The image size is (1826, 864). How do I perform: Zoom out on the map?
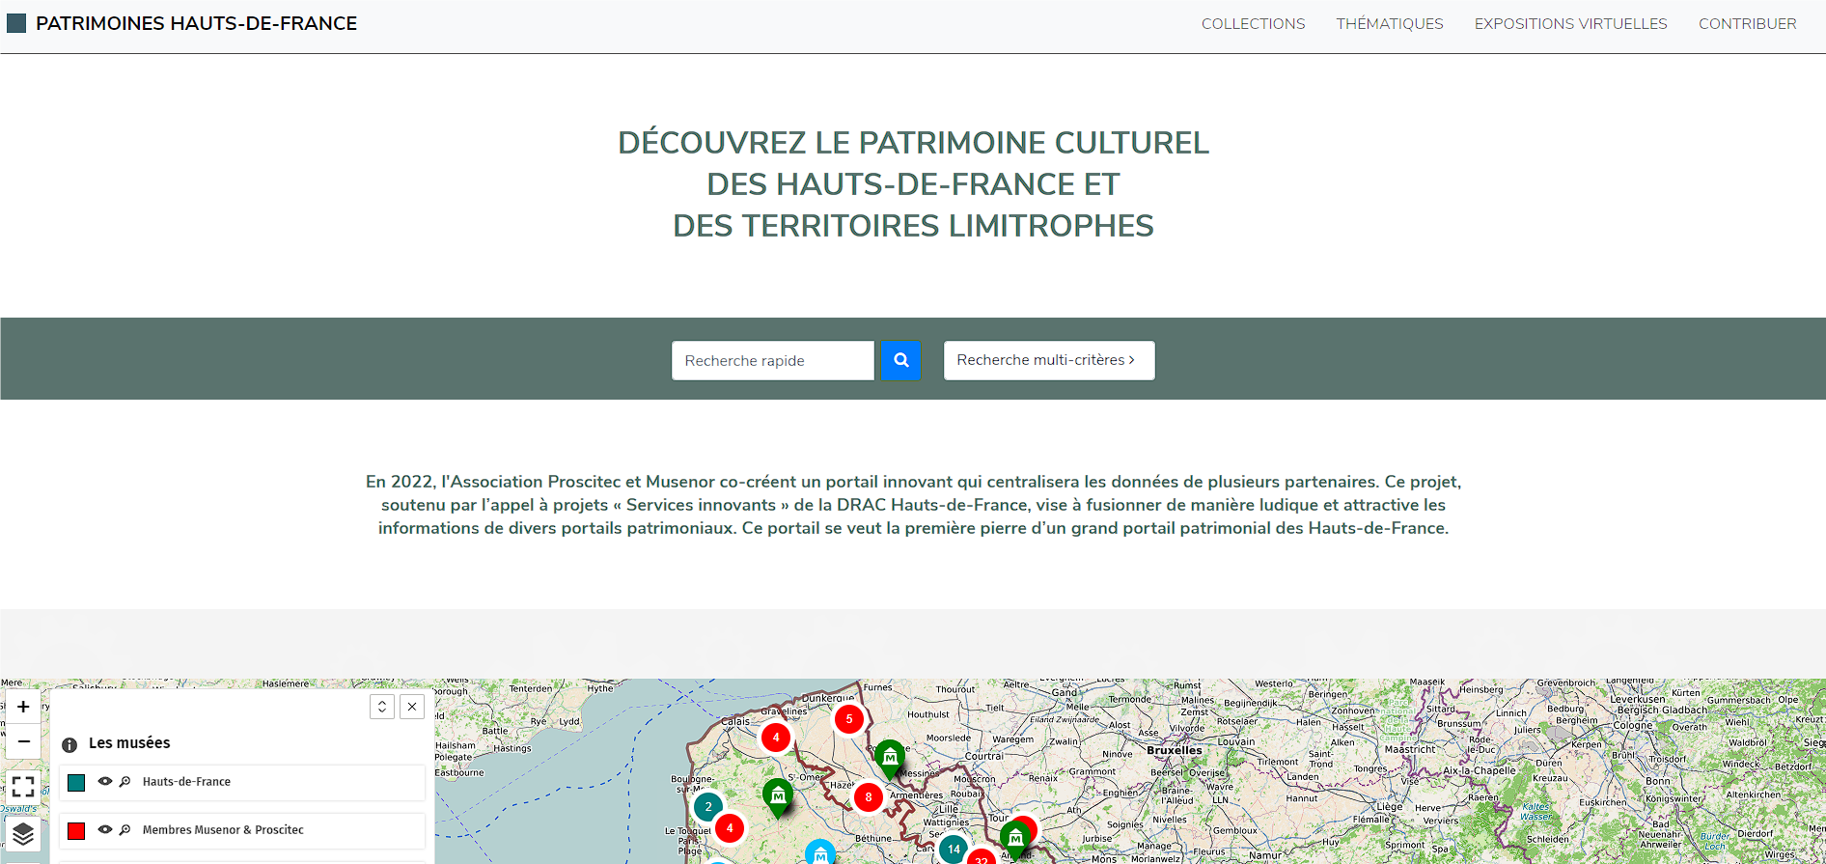(x=23, y=741)
